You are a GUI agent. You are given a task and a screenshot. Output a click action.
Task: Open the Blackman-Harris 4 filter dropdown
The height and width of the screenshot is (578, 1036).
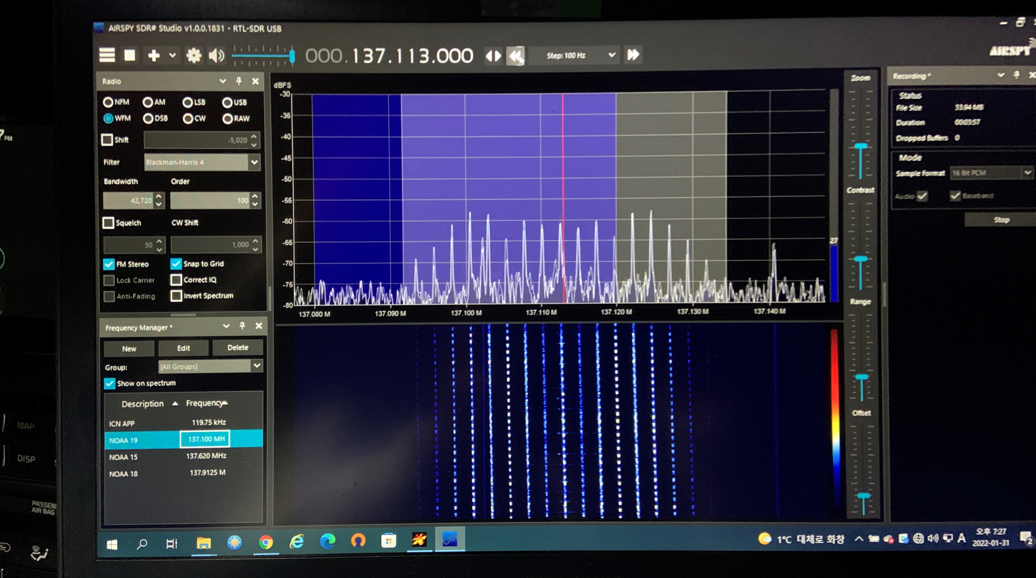202,162
